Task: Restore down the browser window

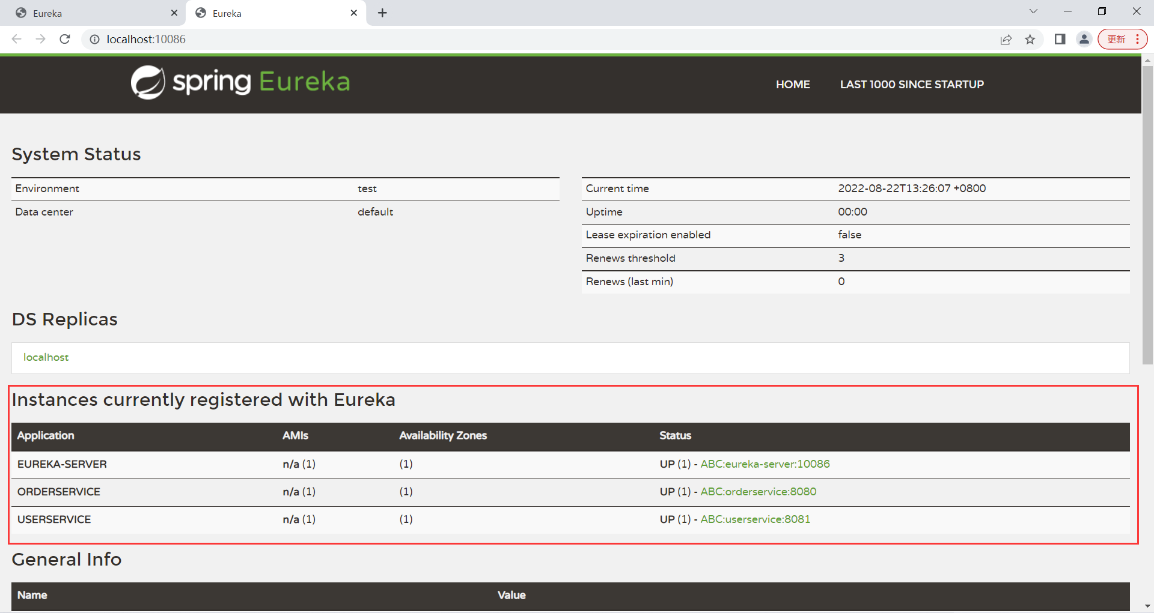Action: pos(1102,11)
